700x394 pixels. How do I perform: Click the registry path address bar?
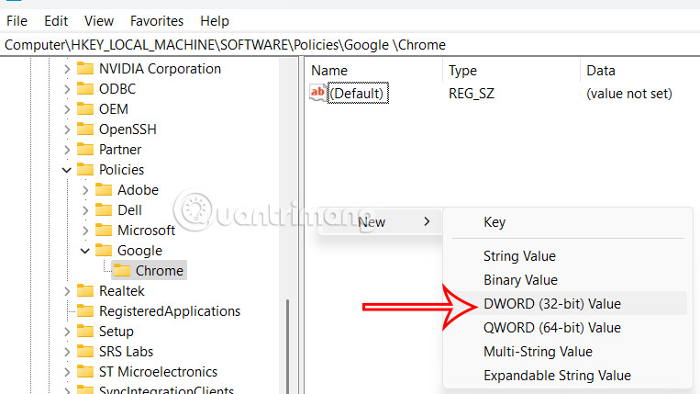pyautogui.click(x=350, y=45)
